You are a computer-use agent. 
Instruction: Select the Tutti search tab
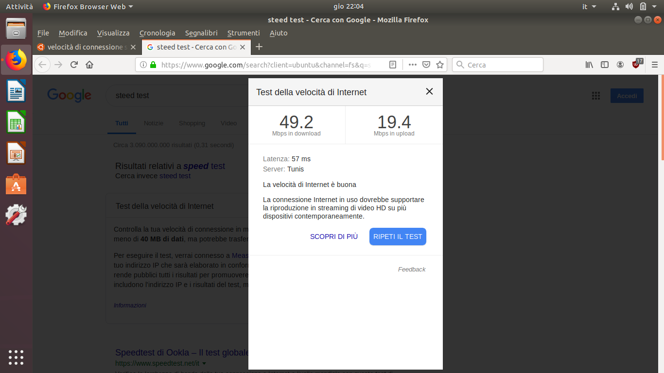pyautogui.click(x=122, y=123)
